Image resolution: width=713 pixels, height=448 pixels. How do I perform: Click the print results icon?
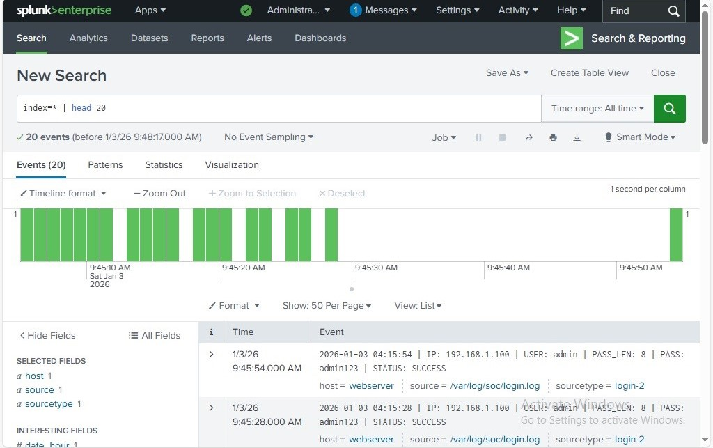(553, 137)
